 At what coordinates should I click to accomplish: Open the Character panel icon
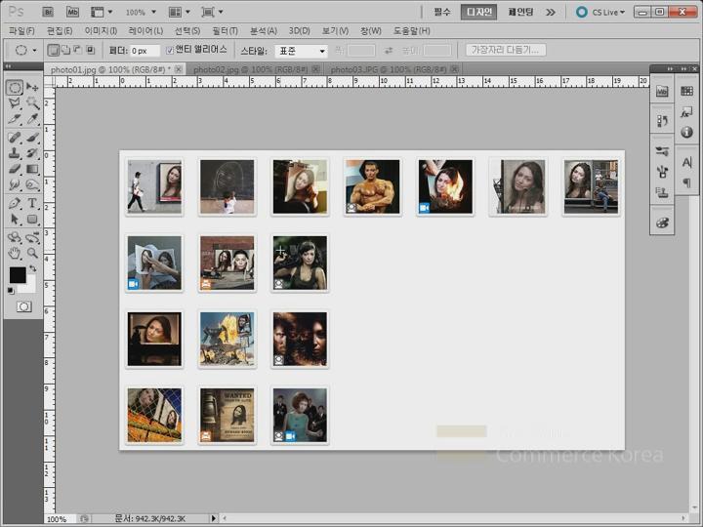click(686, 162)
